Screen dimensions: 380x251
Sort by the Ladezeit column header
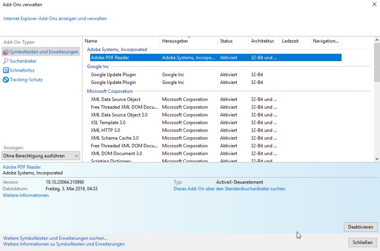[295, 41]
